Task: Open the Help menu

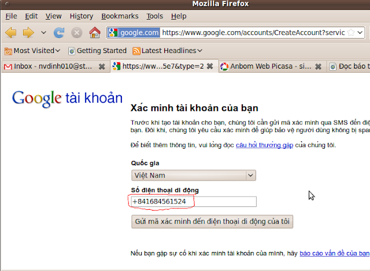Action: tap(179, 16)
